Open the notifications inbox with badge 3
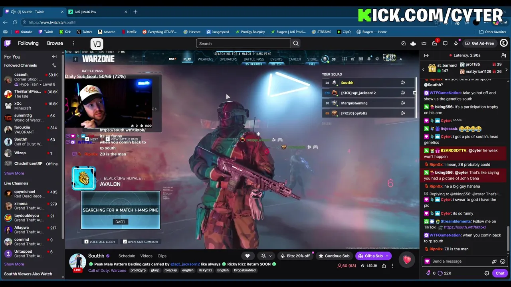 [434, 43]
